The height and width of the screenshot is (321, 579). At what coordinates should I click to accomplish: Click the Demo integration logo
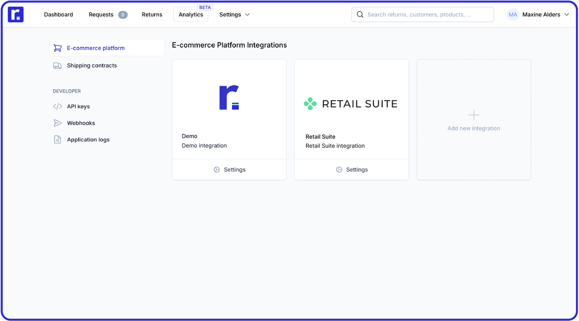229,98
